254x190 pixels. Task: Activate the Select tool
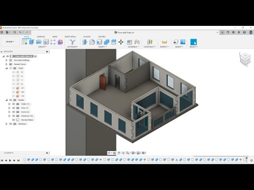tap(194, 42)
